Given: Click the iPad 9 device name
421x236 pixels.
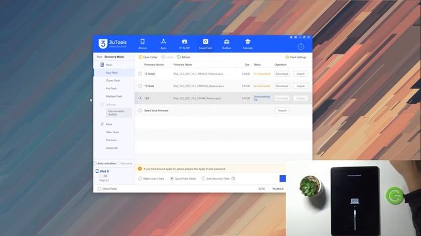Looking at the screenshot, I should pyautogui.click(x=104, y=171).
